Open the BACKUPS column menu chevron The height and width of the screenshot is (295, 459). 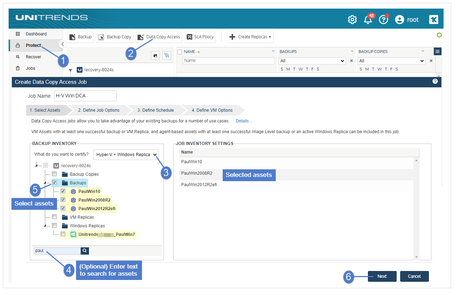coord(352,52)
